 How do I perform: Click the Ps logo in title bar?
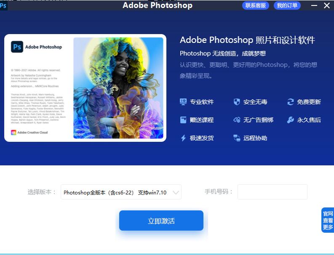point(3,5)
